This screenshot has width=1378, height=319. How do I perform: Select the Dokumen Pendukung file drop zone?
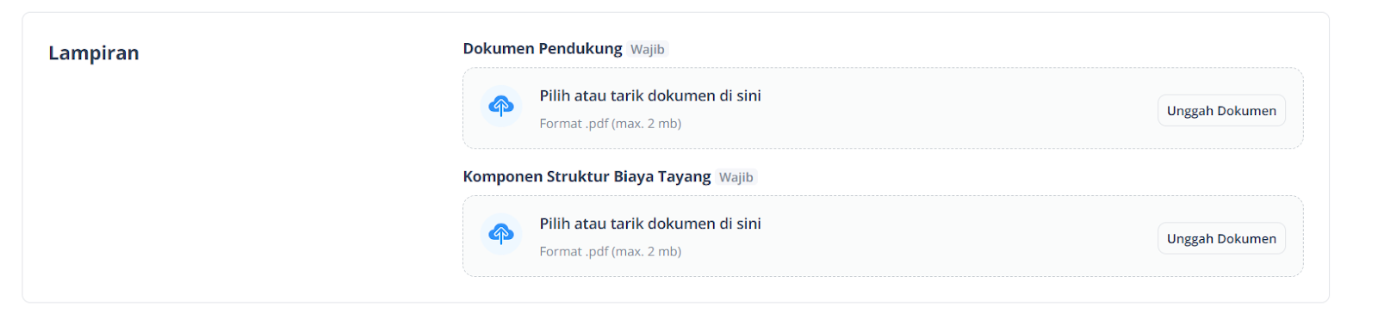883,108
